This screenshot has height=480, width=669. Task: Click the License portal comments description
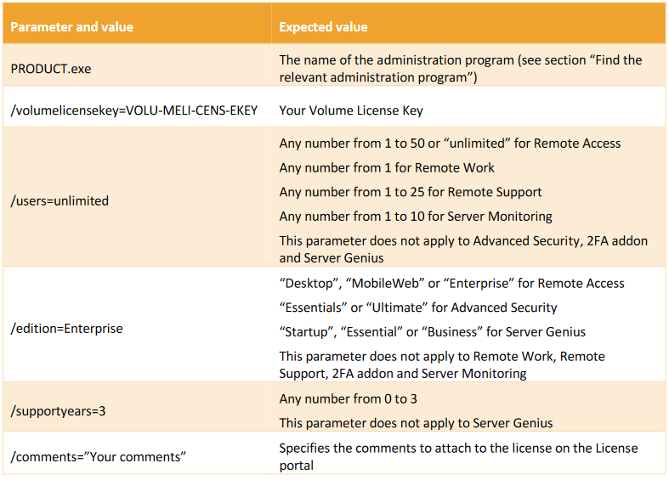tap(458, 456)
